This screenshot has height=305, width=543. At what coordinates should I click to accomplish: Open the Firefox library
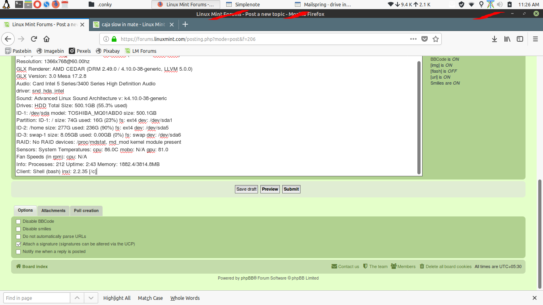(507, 39)
